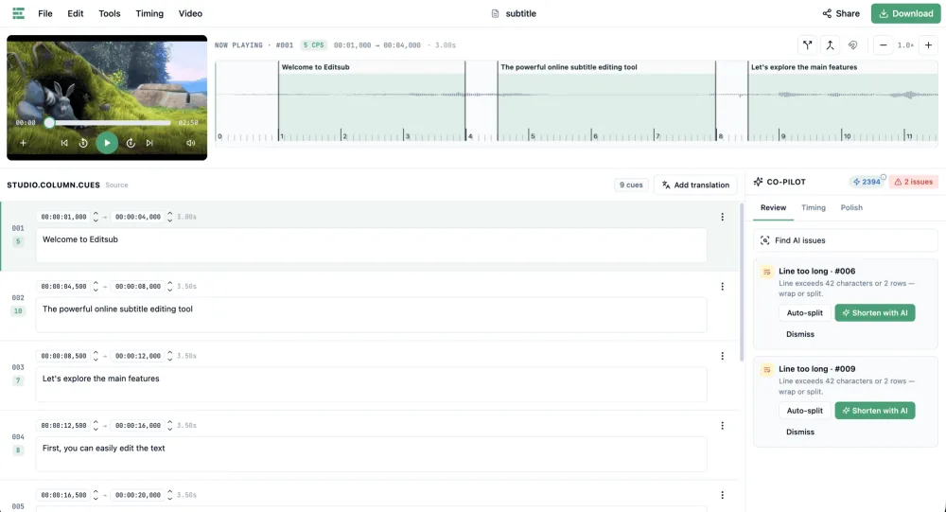Screen dimensions: 946x512
Task: Zoom in the waveform with the plus button
Action: coord(929,44)
